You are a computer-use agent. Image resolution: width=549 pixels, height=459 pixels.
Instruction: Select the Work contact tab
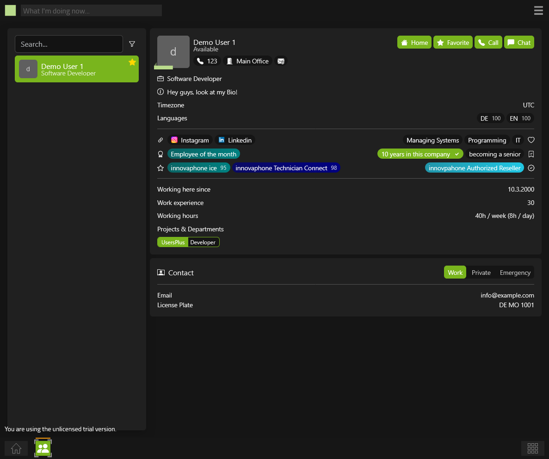(x=455, y=273)
